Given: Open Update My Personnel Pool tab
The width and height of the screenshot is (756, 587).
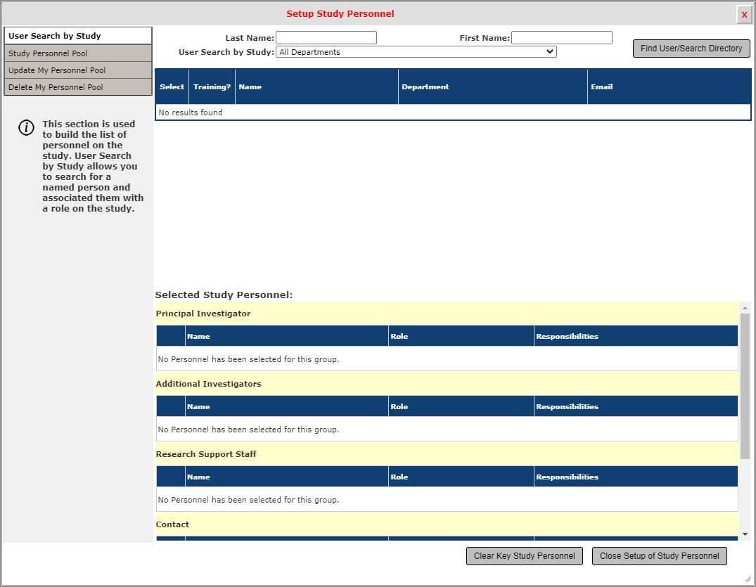Looking at the screenshot, I should click(x=77, y=70).
